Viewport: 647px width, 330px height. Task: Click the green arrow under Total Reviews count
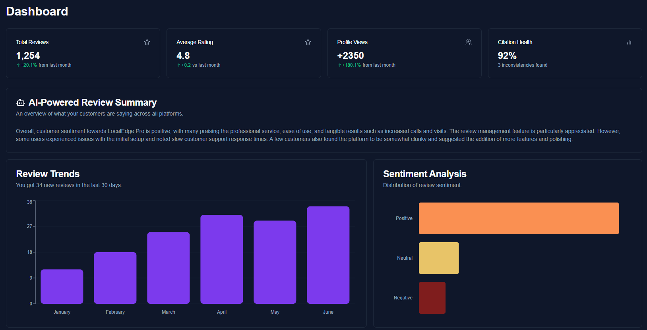[18, 65]
